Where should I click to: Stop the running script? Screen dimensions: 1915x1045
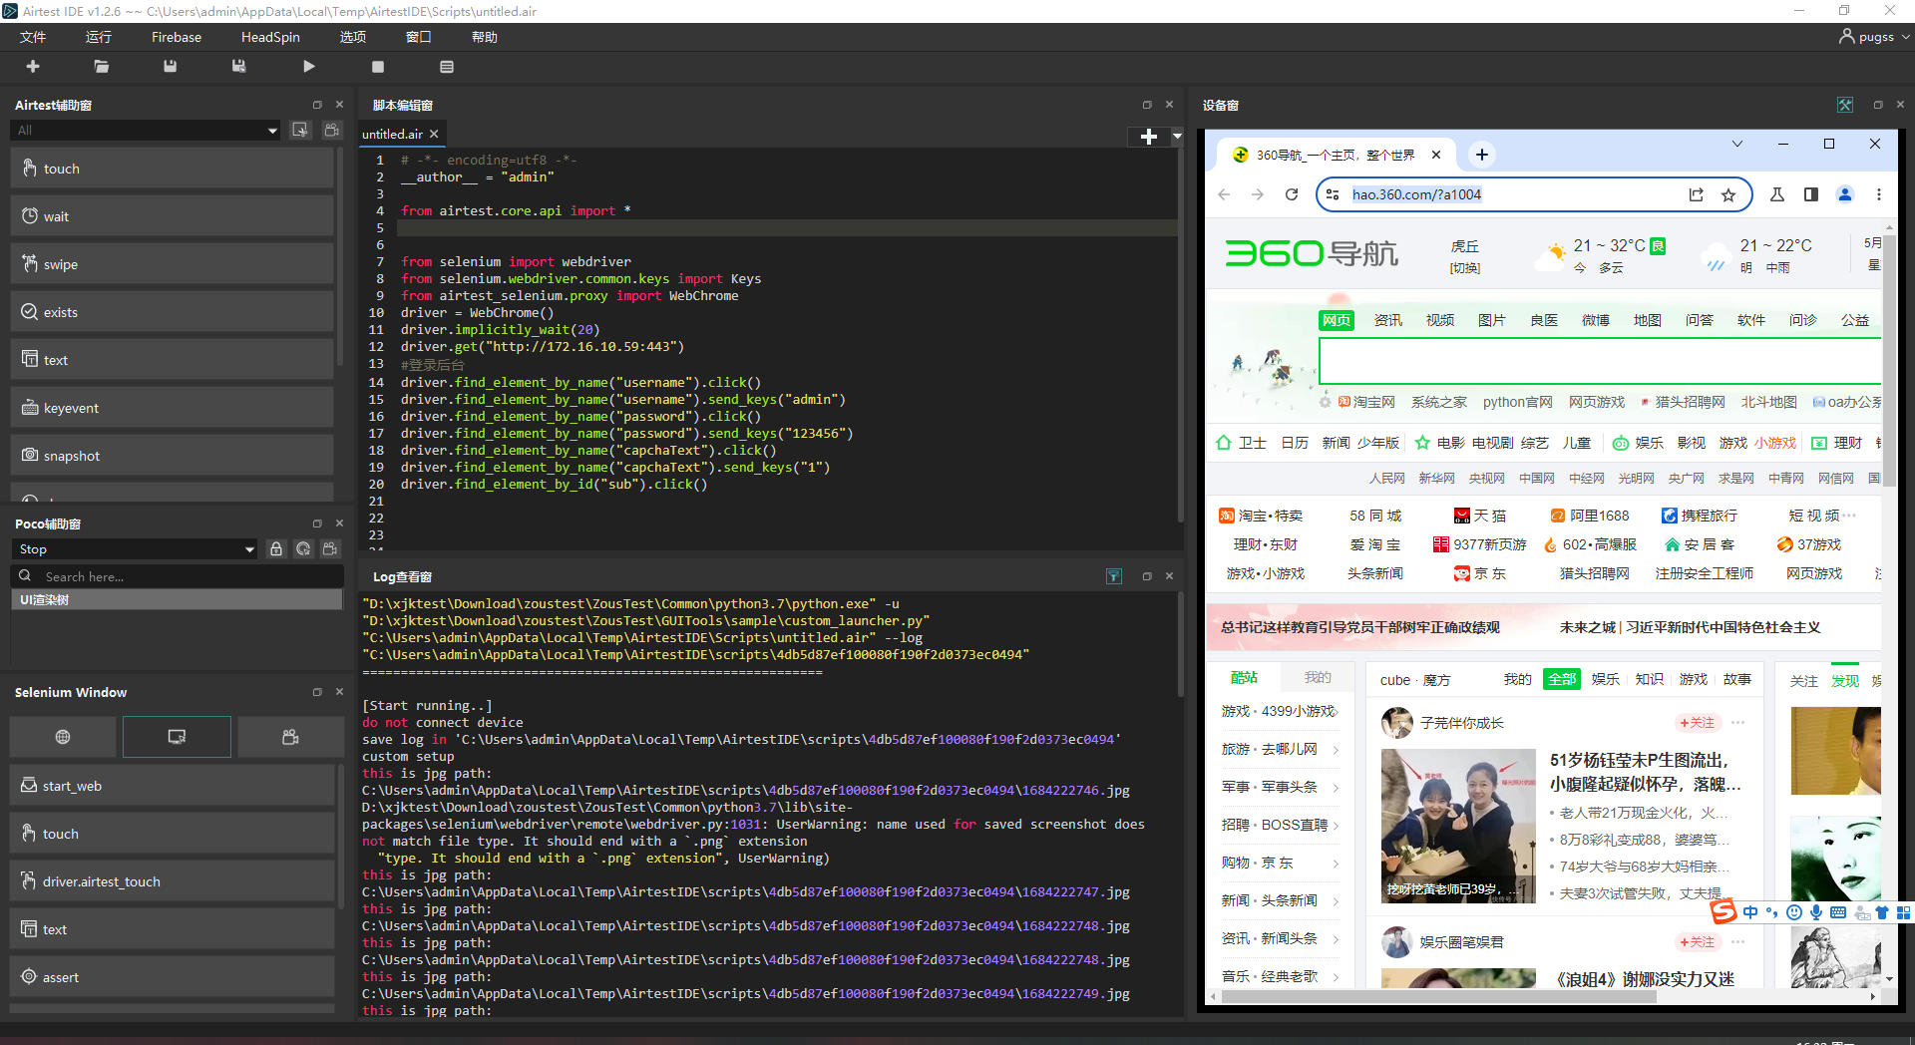pos(377,66)
